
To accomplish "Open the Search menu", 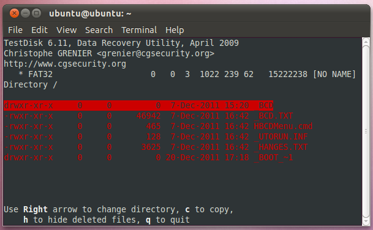I will (99, 30).
